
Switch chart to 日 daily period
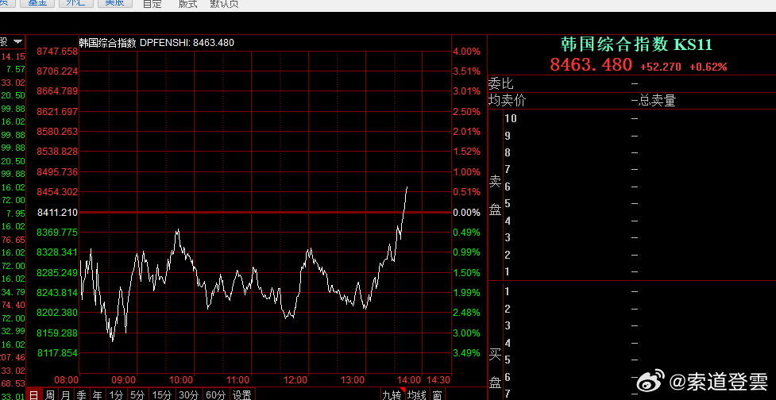pos(33,394)
